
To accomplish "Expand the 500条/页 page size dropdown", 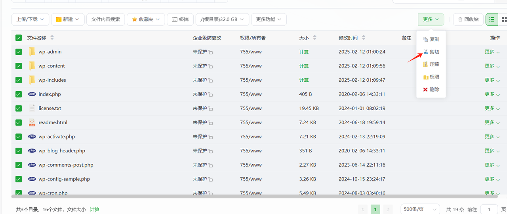I will click(x=420, y=209).
